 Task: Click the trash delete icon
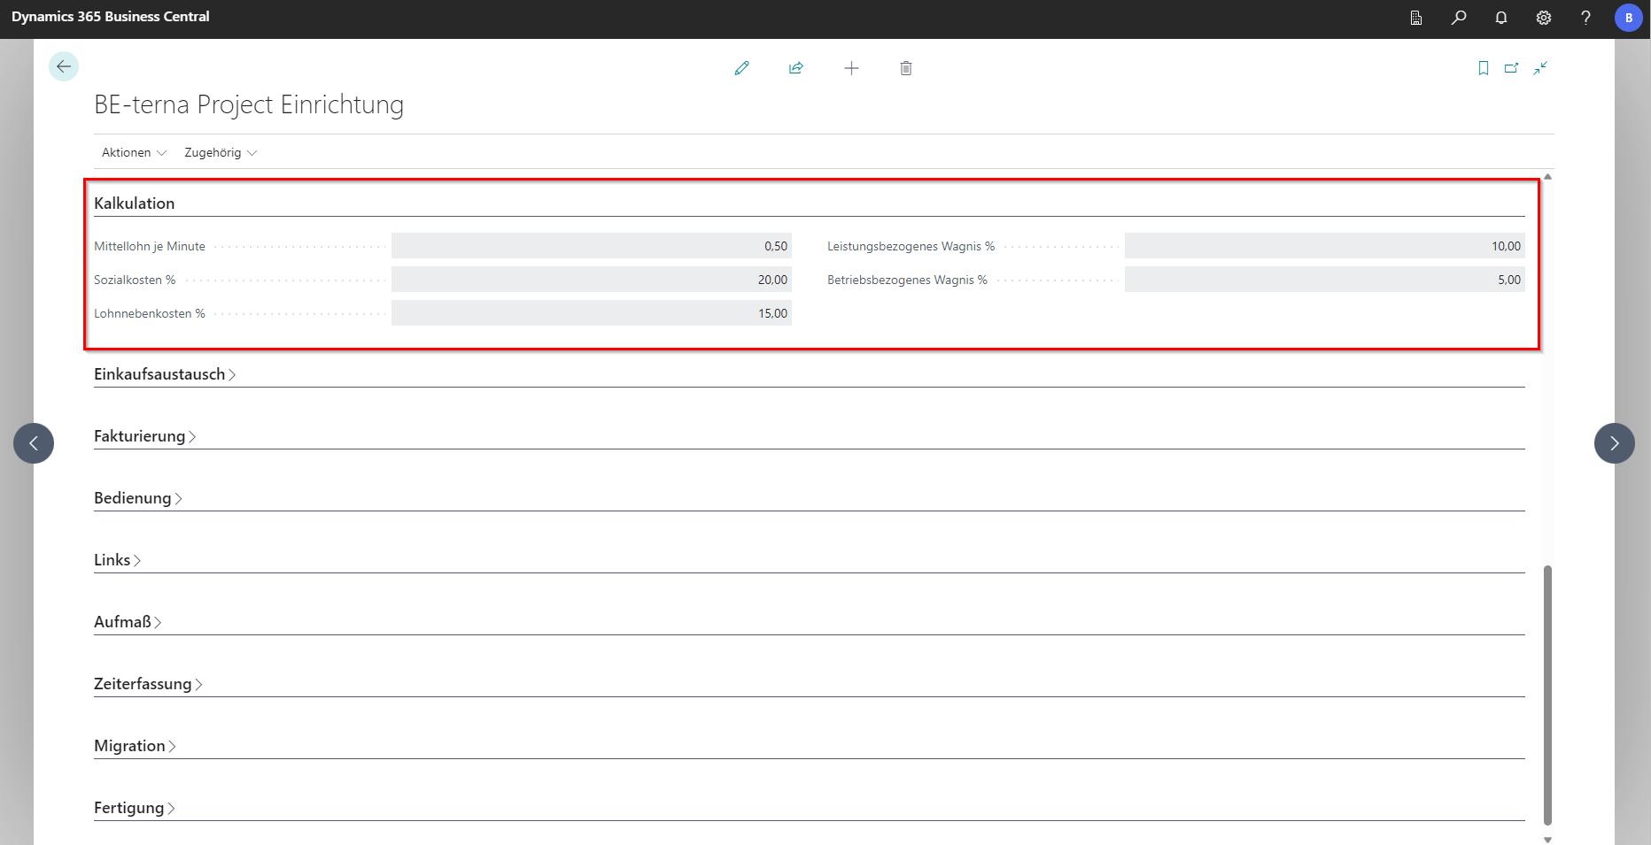click(x=905, y=68)
